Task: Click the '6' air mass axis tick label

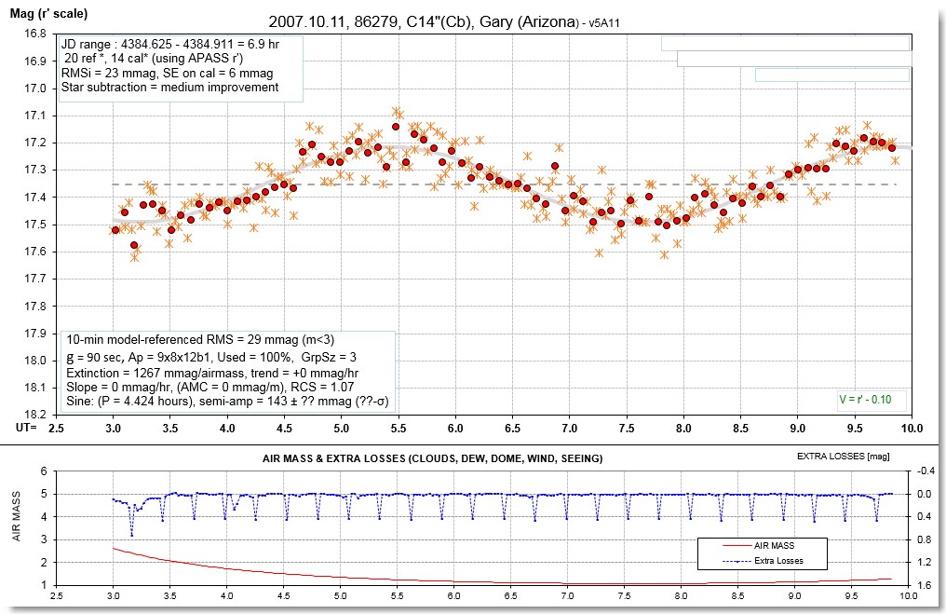Action: click(x=44, y=471)
